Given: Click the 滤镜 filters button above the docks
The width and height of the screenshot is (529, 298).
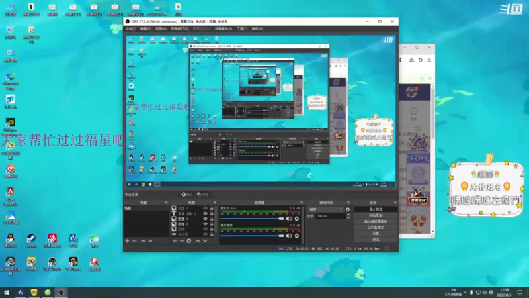Looking at the screenshot, I should [203, 194].
